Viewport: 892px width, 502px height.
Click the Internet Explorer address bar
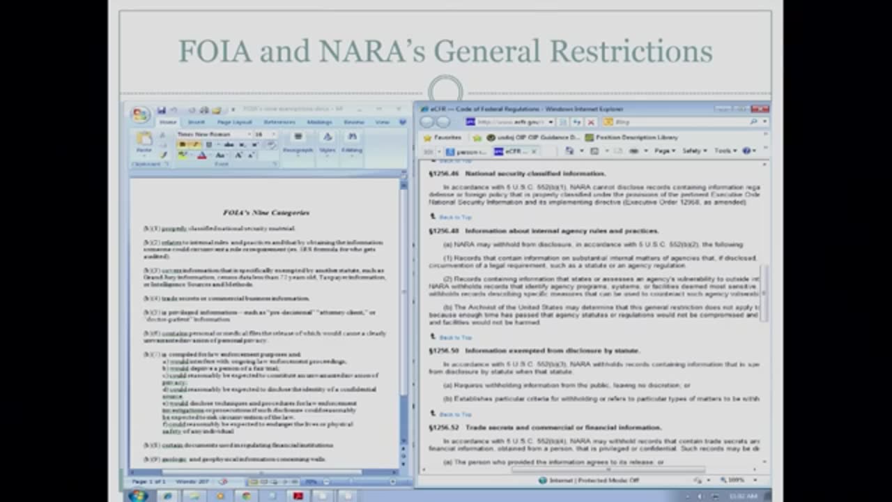tap(510, 122)
